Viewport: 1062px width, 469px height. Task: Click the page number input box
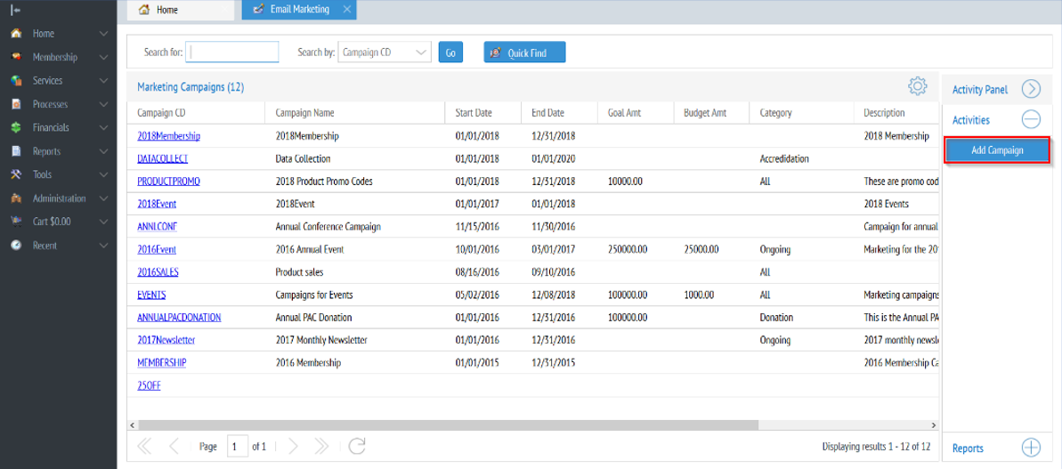point(238,446)
